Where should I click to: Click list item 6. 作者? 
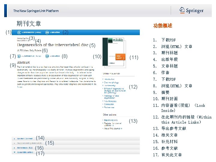[x=161, y=73]
